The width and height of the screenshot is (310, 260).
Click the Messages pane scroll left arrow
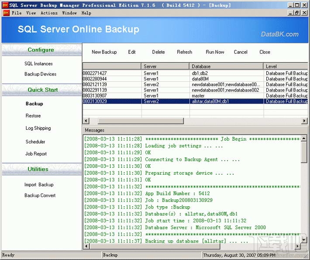[x=86, y=246]
